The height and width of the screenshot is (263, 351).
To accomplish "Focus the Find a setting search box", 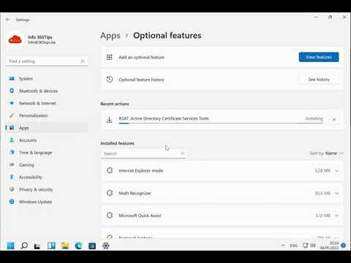I will pyautogui.click(x=47, y=61).
